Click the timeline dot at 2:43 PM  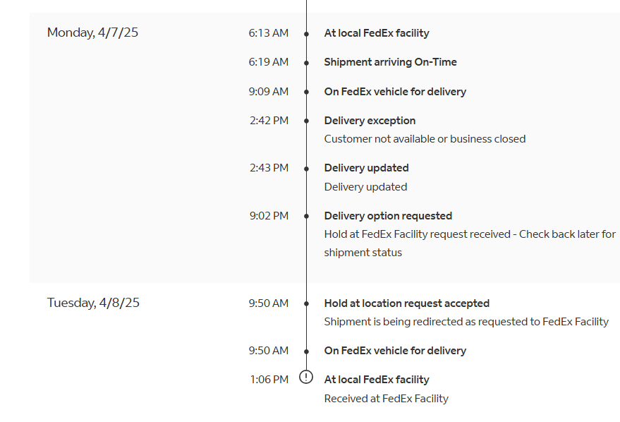(x=306, y=169)
